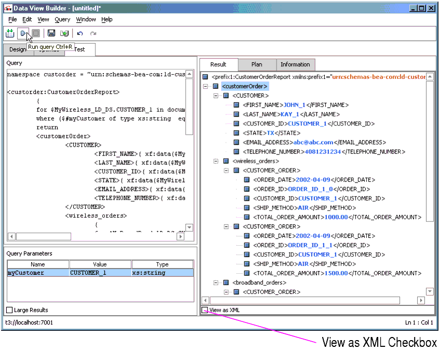Click the Stop query toolbar icon
Screen dimensions: 440x351
click(36, 33)
